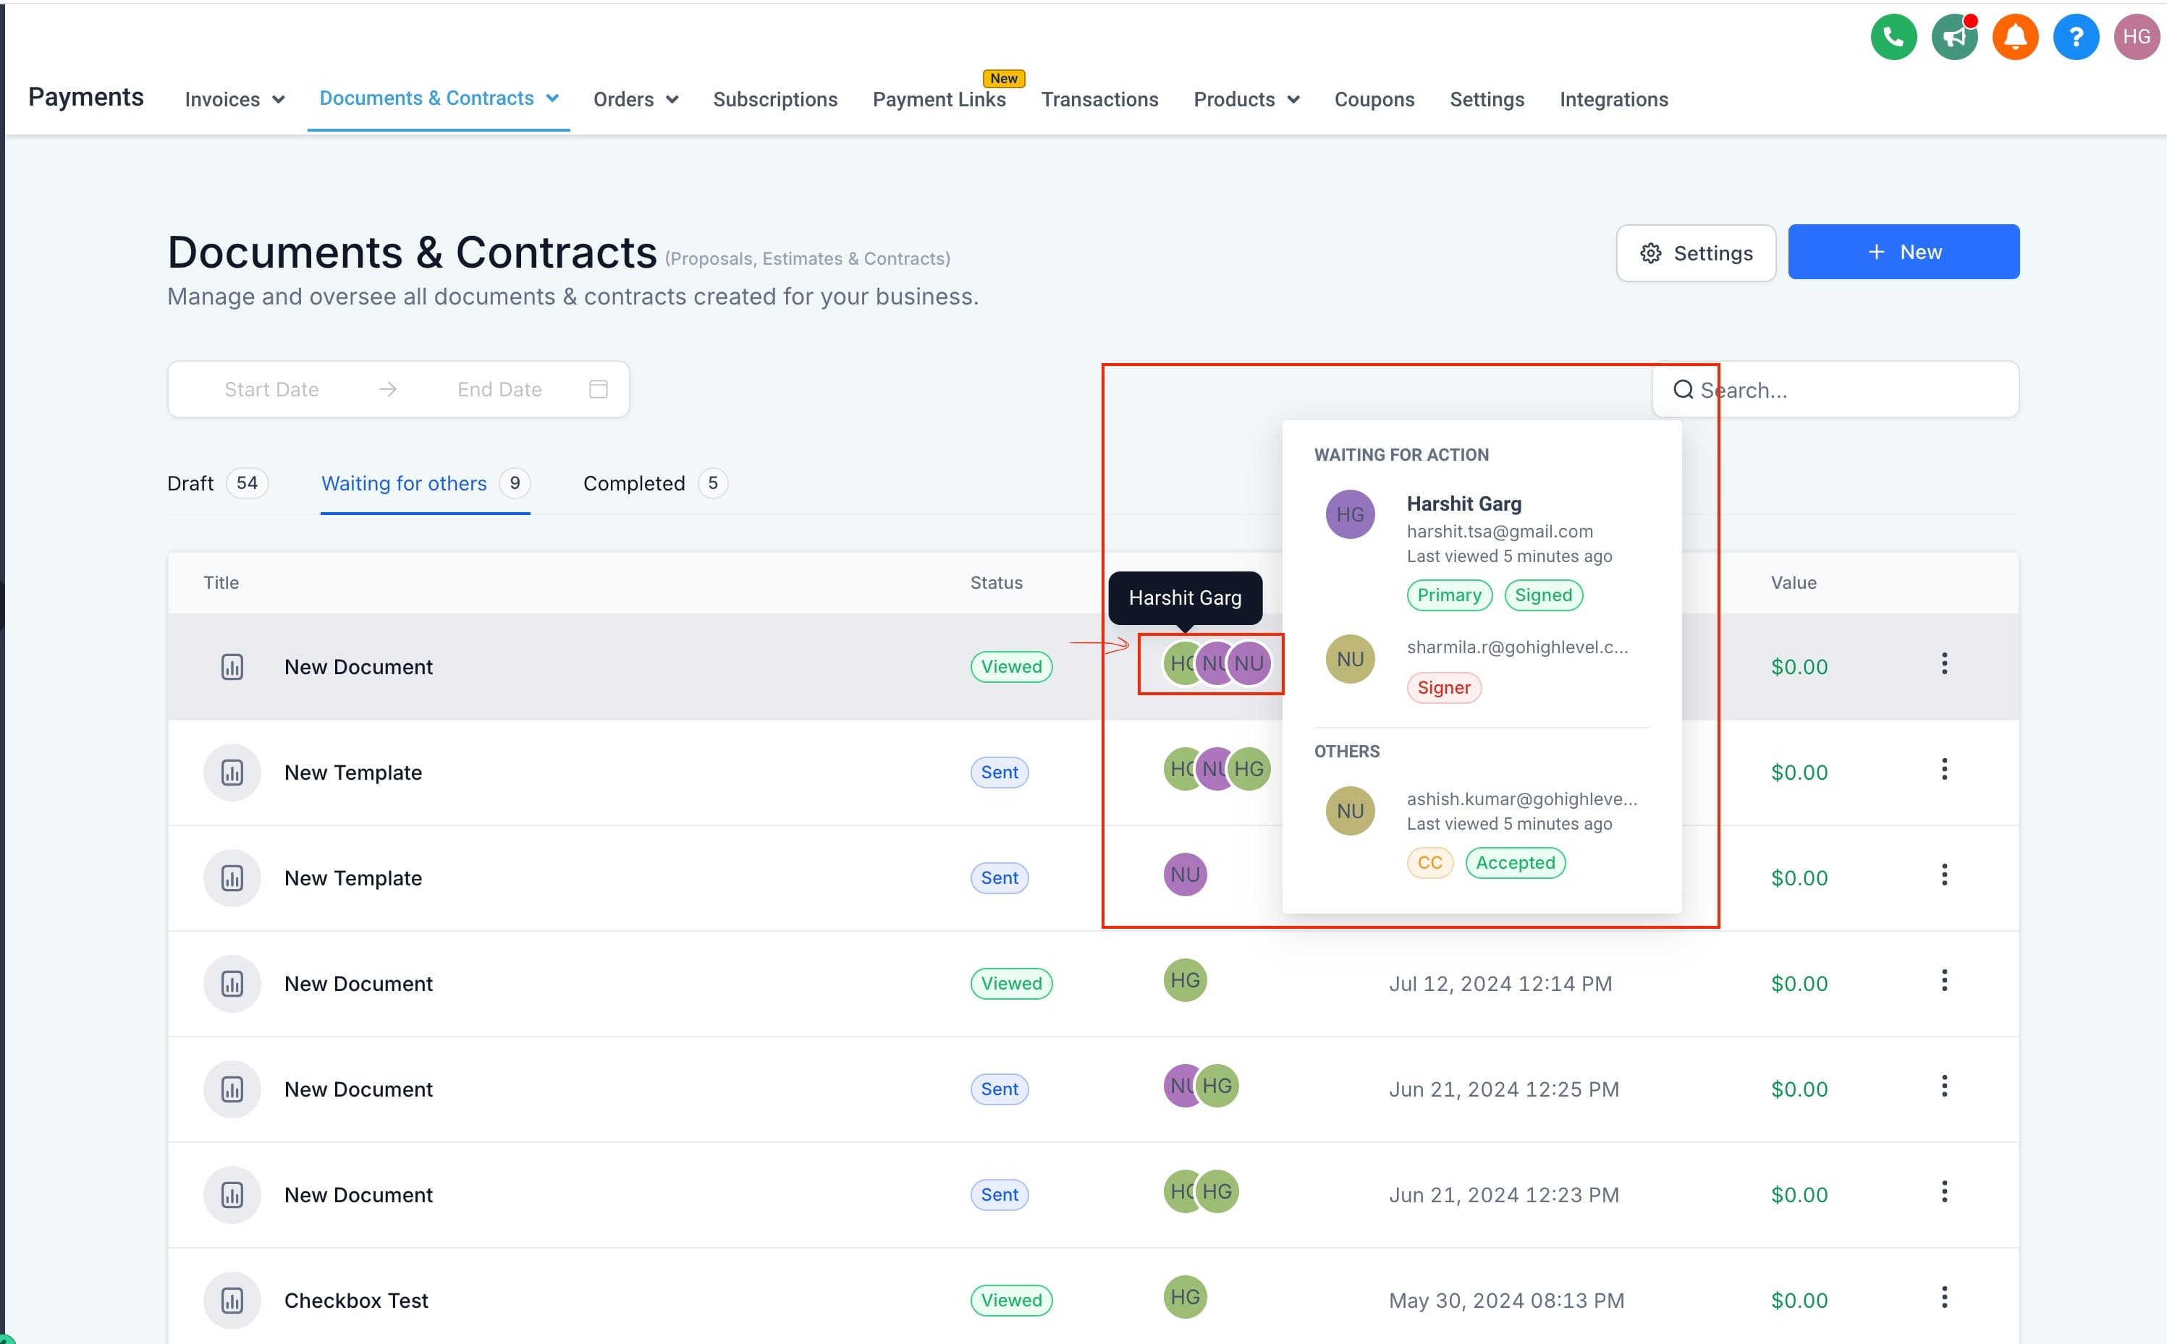Click the blue help question mark icon
Viewport: 2167px width, 1344px height.
tap(2075, 36)
